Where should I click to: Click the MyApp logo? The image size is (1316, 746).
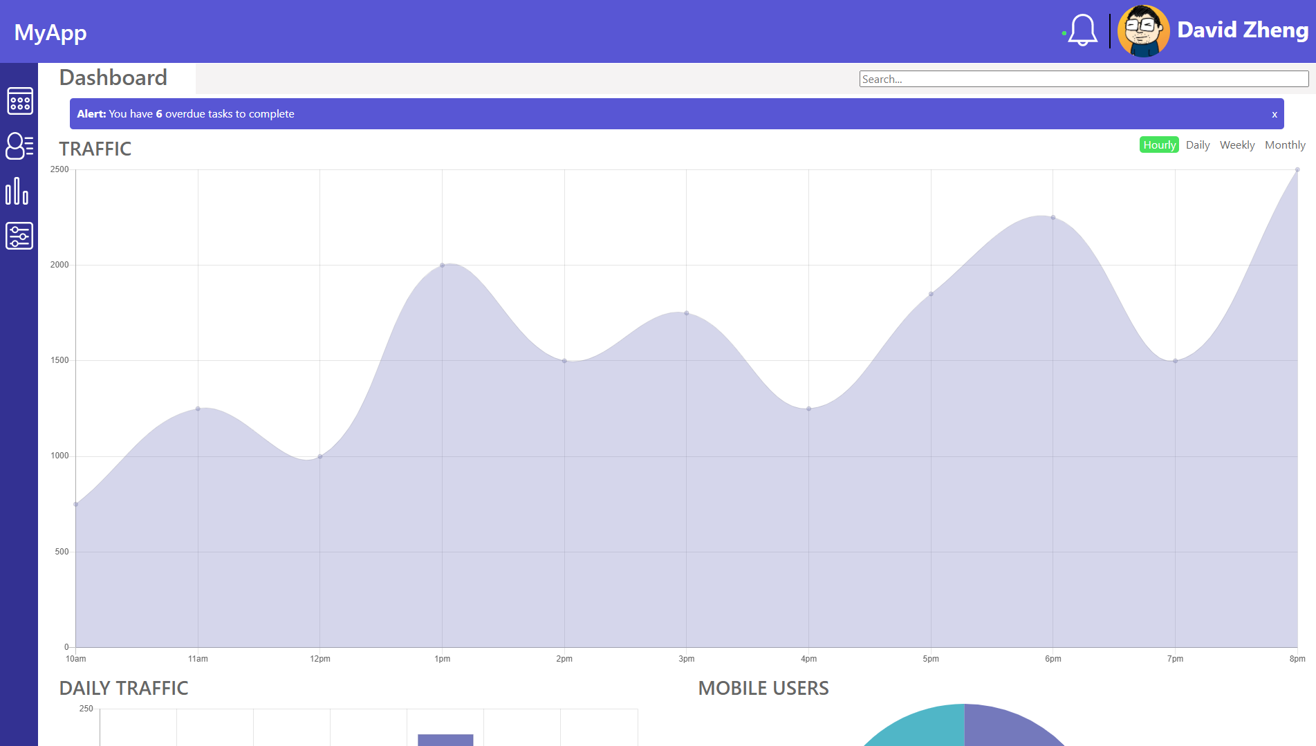click(50, 32)
